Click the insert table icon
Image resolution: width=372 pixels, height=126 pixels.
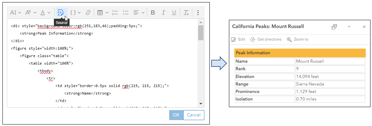point(102,13)
